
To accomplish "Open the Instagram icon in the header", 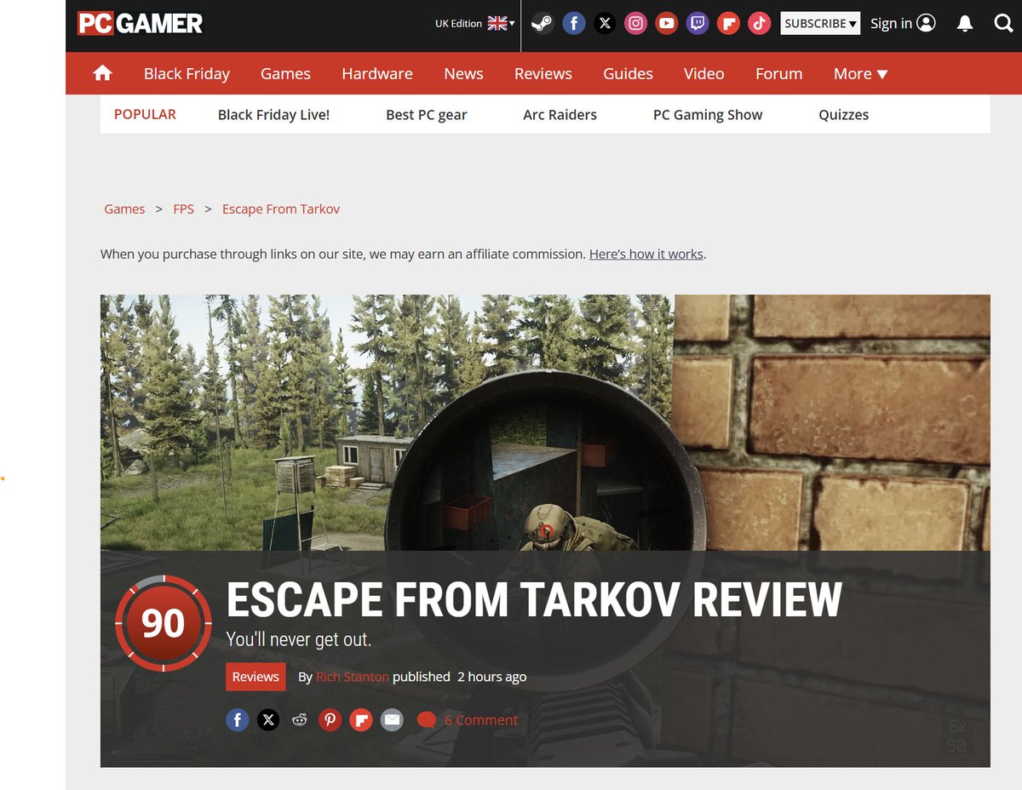I will 636,24.
